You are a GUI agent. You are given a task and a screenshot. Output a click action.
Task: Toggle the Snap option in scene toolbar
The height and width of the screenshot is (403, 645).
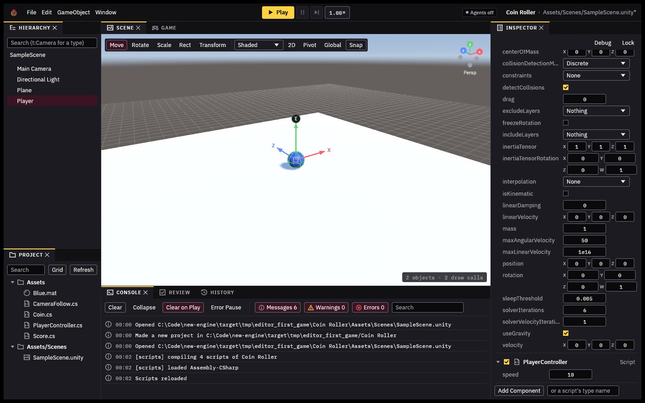356,45
